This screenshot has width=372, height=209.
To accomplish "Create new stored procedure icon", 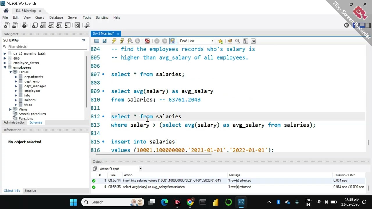I will click(59, 25).
